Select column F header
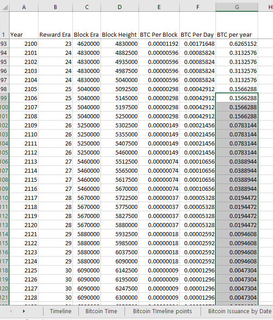The height and width of the screenshot is (320, 273). click(x=197, y=7)
